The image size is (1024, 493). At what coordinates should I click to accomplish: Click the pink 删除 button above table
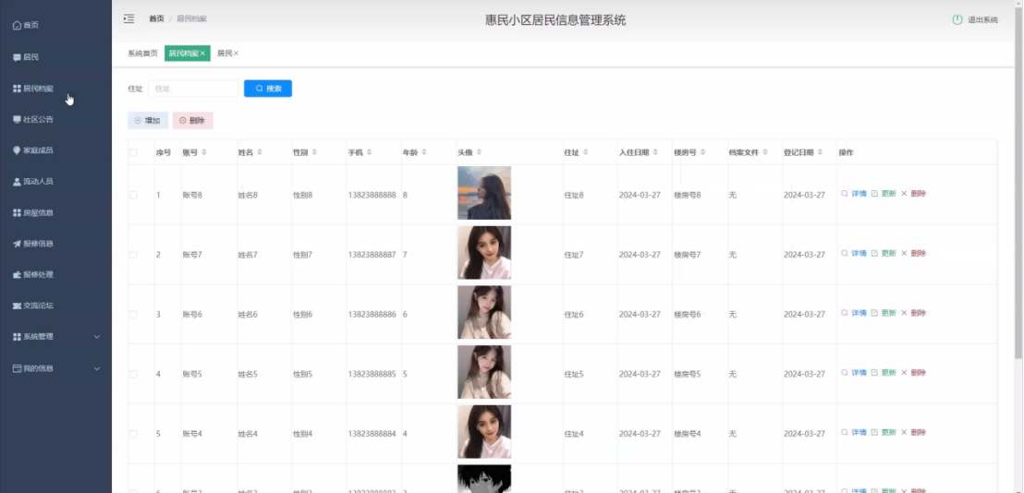[192, 121]
